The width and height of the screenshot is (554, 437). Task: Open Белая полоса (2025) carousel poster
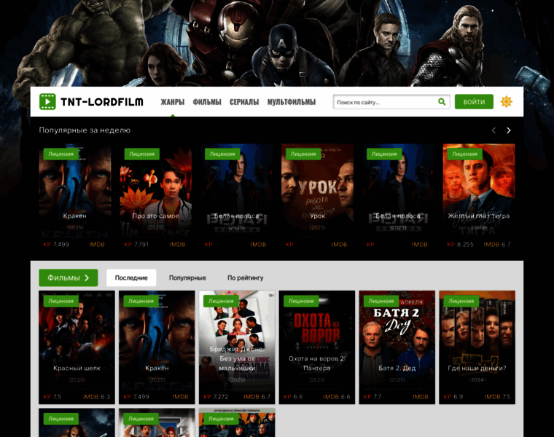coord(236,197)
